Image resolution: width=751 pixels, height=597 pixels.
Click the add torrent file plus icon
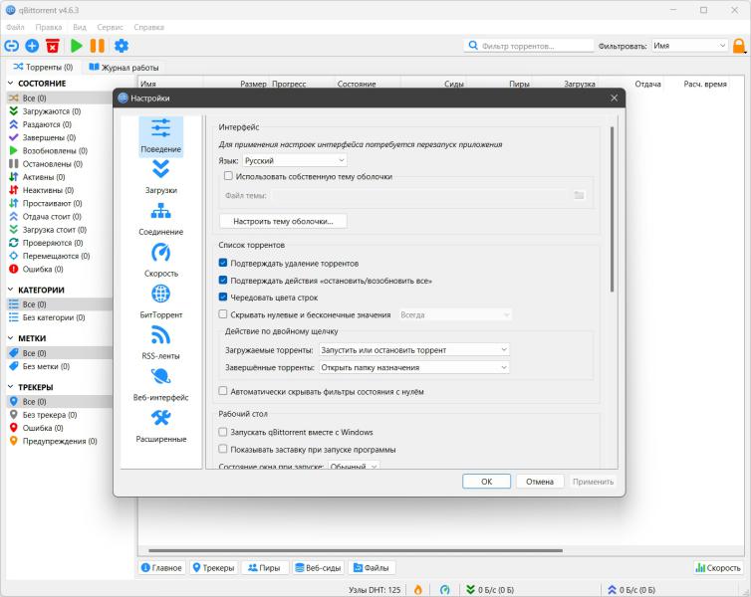click(32, 46)
